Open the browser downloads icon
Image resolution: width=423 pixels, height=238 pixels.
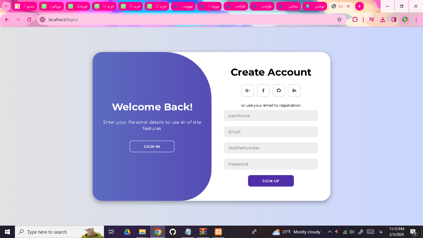[x=383, y=20]
